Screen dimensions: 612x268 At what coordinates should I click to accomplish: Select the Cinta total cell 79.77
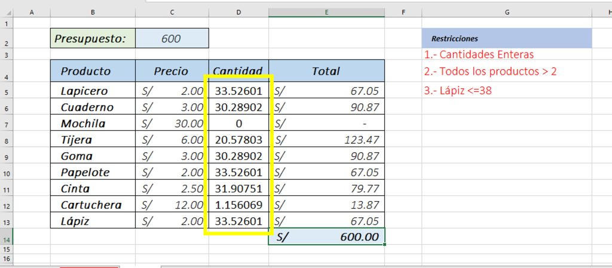click(x=327, y=188)
